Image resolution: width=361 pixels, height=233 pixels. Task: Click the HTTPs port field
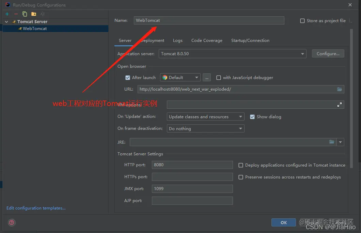tap(192, 177)
